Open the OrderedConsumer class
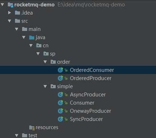Screen dimensions: 156x138 (92, 70)
